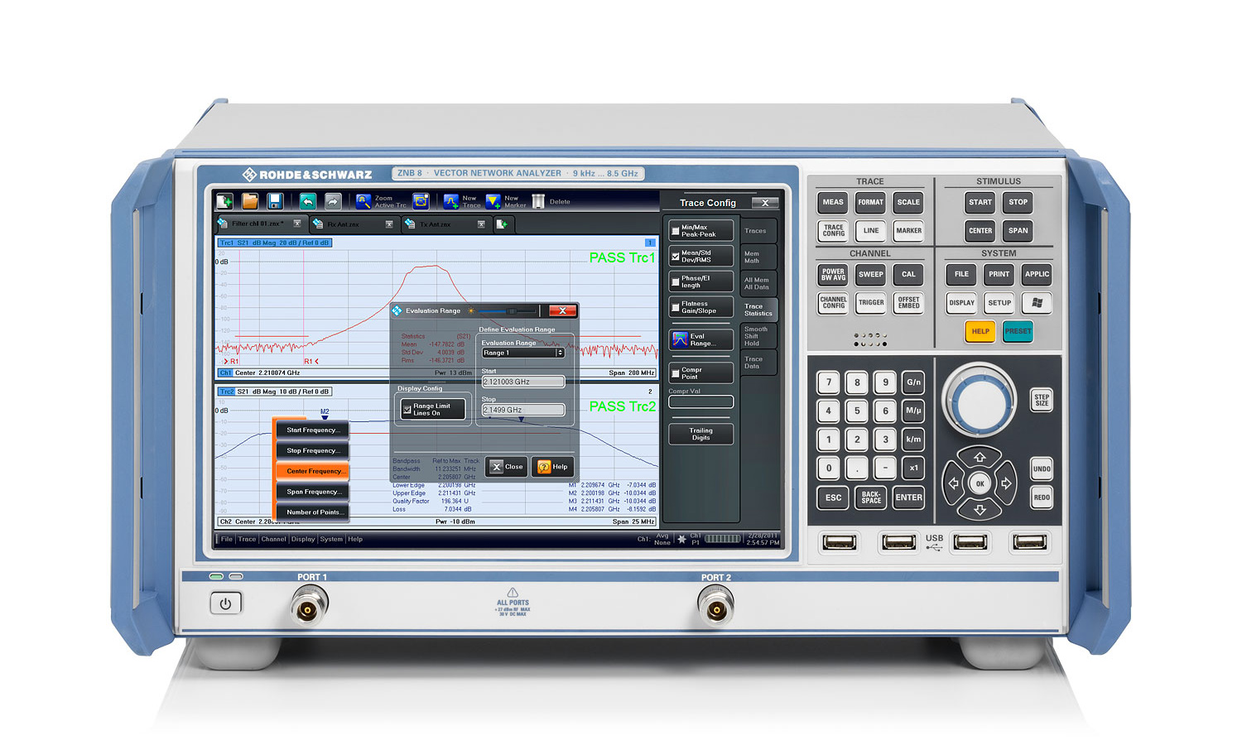Click the round OK key between the arrow keys
Viewport: 1242px width, 745px height.
tap(980, 483)
